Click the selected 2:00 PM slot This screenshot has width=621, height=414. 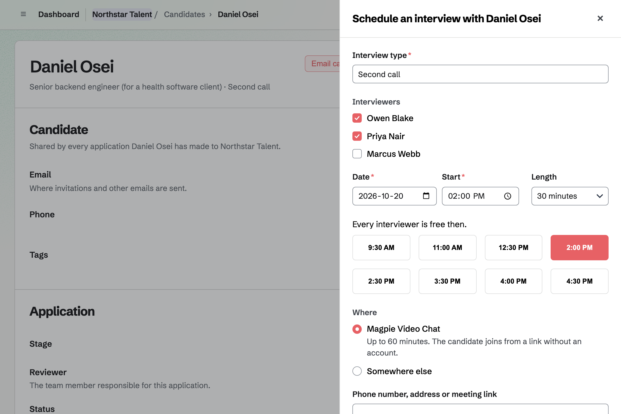click(580, 248)
